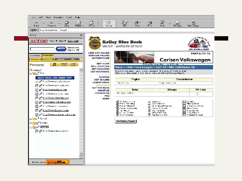Click the Movies folder icon

34,123
